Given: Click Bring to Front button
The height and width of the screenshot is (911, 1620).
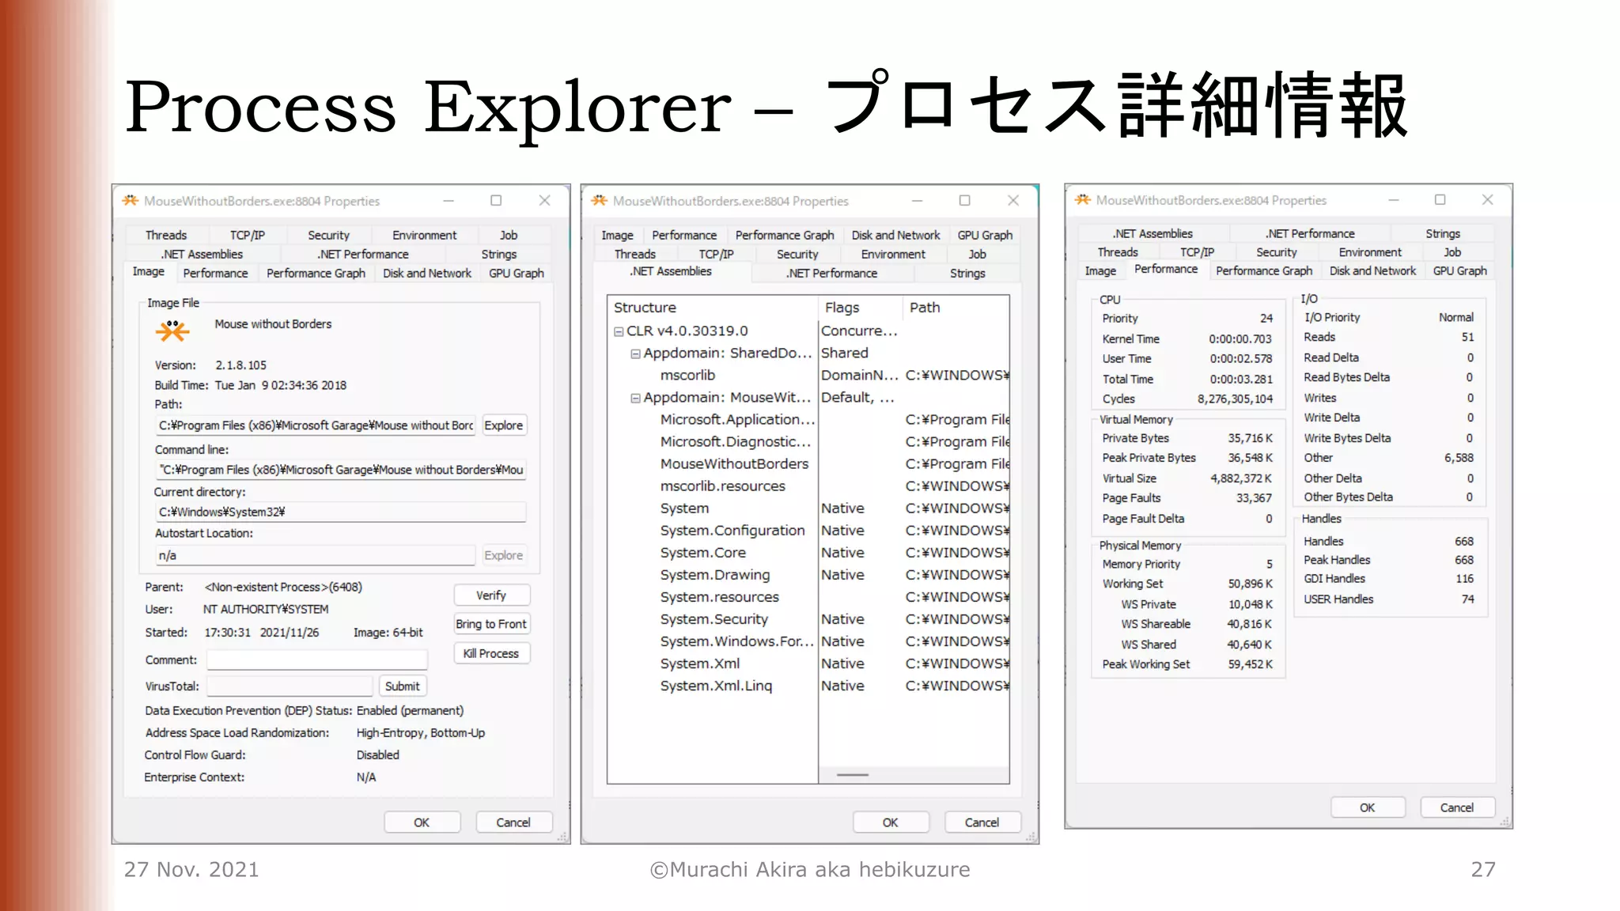Looking at the screenshot, I should (x=491, y=624).
